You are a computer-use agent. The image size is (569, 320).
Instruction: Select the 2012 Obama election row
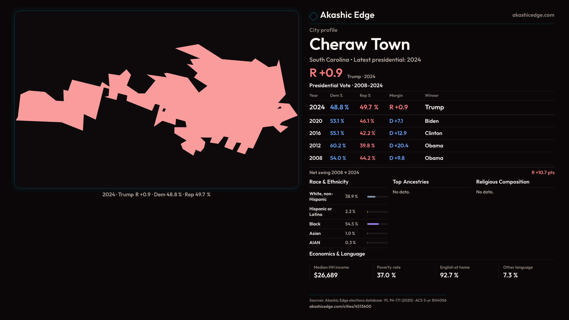tap(431, 146)
